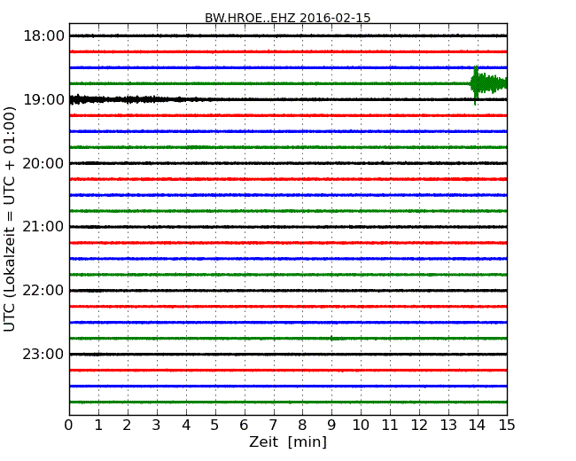Click the x-axis tick label 5

pyautogui.click(x=214, y=426)
